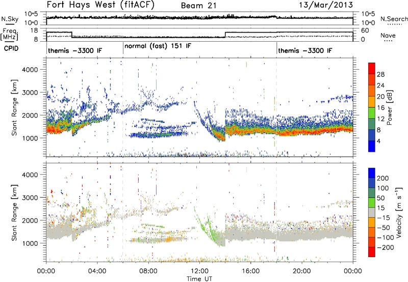Click the red top segment of Power colorbar
The image size is (408, 282).
pyautogui.click(x=372, y=68)
